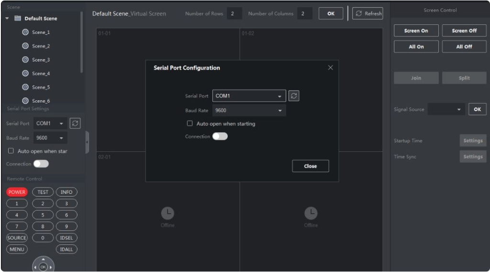Image resolution: width=490 pixels, height=272 pixels.
Task: Click the Number of Rows field
Action: coord(233,13)
